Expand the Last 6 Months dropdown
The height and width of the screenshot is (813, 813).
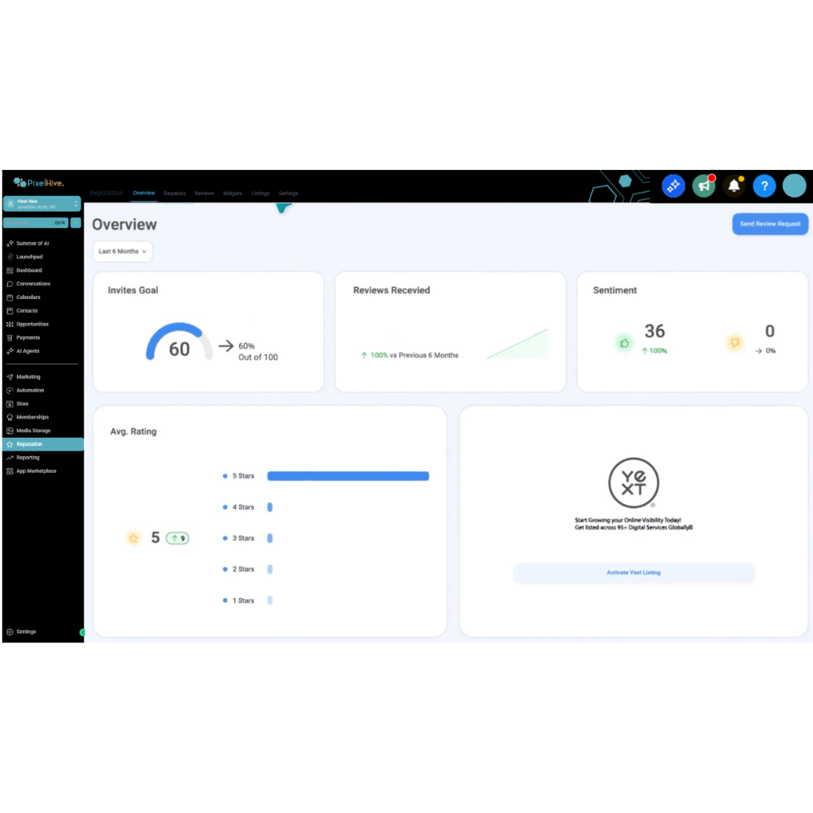123,252
